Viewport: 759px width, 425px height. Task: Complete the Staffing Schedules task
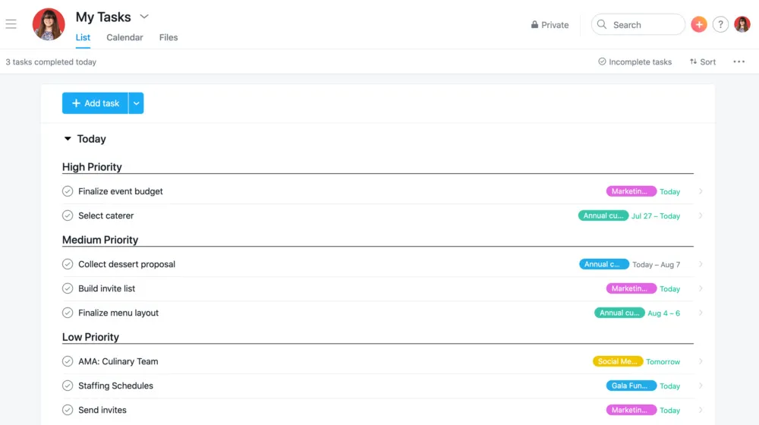(x=68, y=386)
